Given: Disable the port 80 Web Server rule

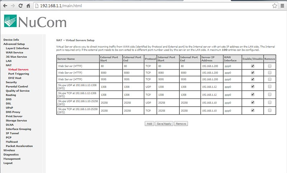Looking at the screenshot, I should coord(253,66).
